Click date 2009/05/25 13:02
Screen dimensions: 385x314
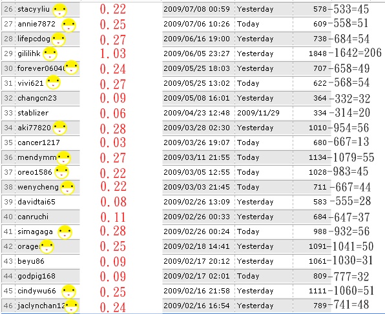pos(196,83)
